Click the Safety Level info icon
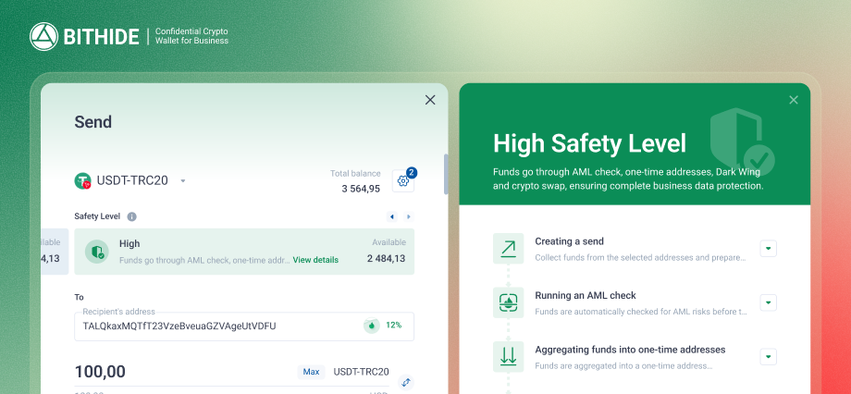 coord(131,216)
